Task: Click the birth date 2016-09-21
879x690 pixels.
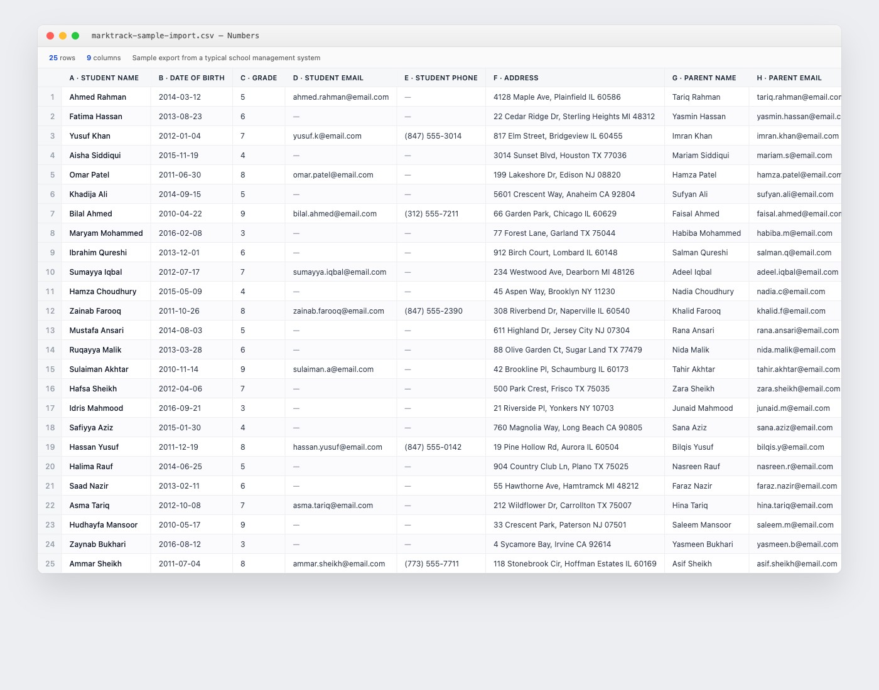Action: 192,408
